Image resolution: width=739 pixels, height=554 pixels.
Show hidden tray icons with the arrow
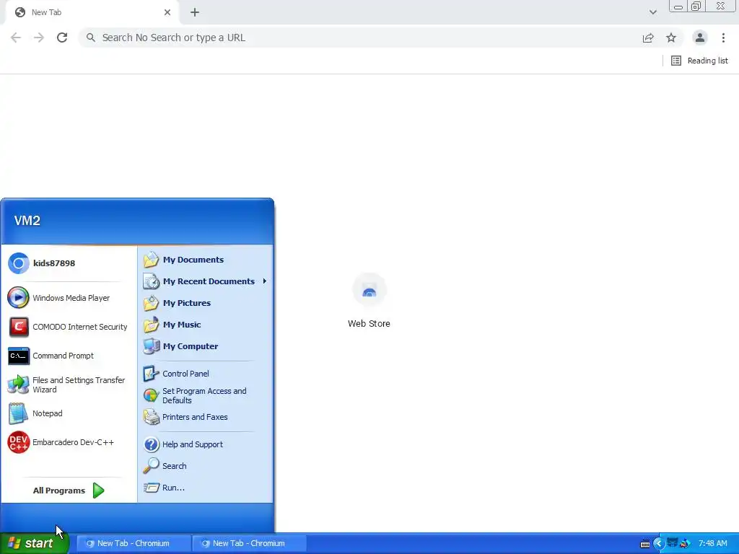(x=658, y=544)
